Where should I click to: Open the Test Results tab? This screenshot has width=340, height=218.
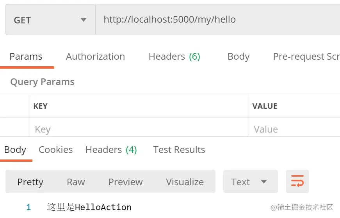click(x=179, y=150)
